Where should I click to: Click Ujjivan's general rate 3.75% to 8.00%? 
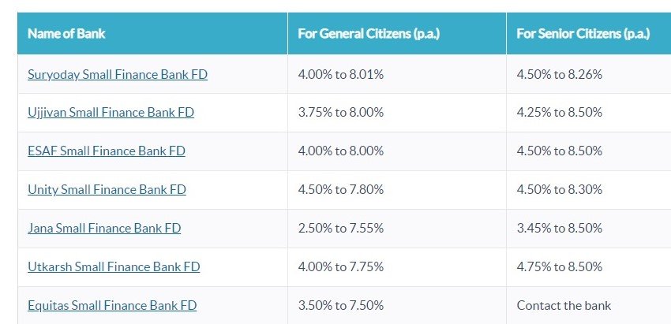(341, 113)
